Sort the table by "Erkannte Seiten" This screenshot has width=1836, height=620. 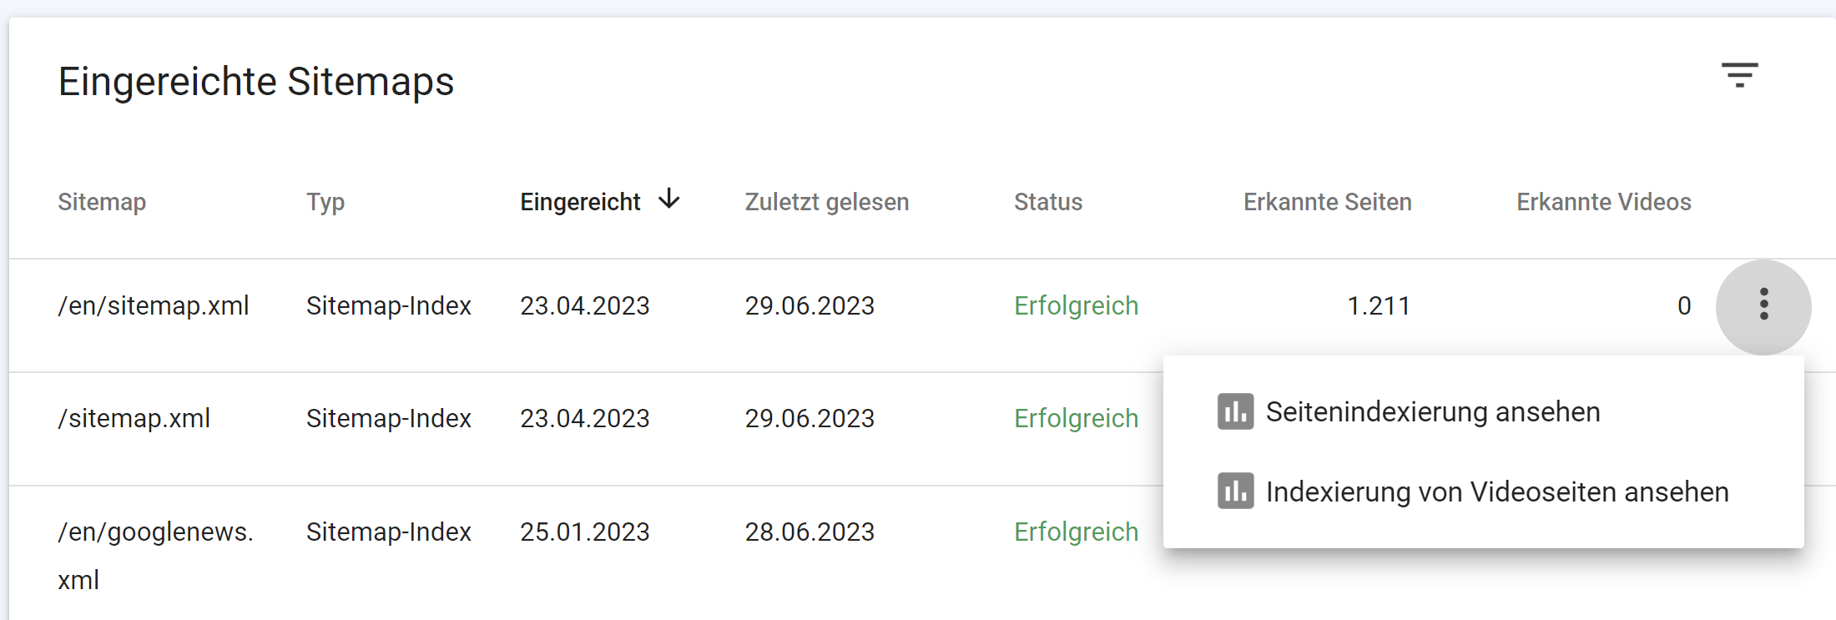pos(1327,201)
